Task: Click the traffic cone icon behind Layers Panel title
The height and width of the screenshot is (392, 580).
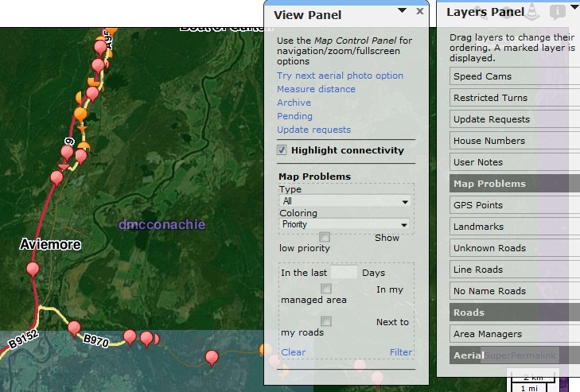Action: pyautogui.click(x=532, y=12)
